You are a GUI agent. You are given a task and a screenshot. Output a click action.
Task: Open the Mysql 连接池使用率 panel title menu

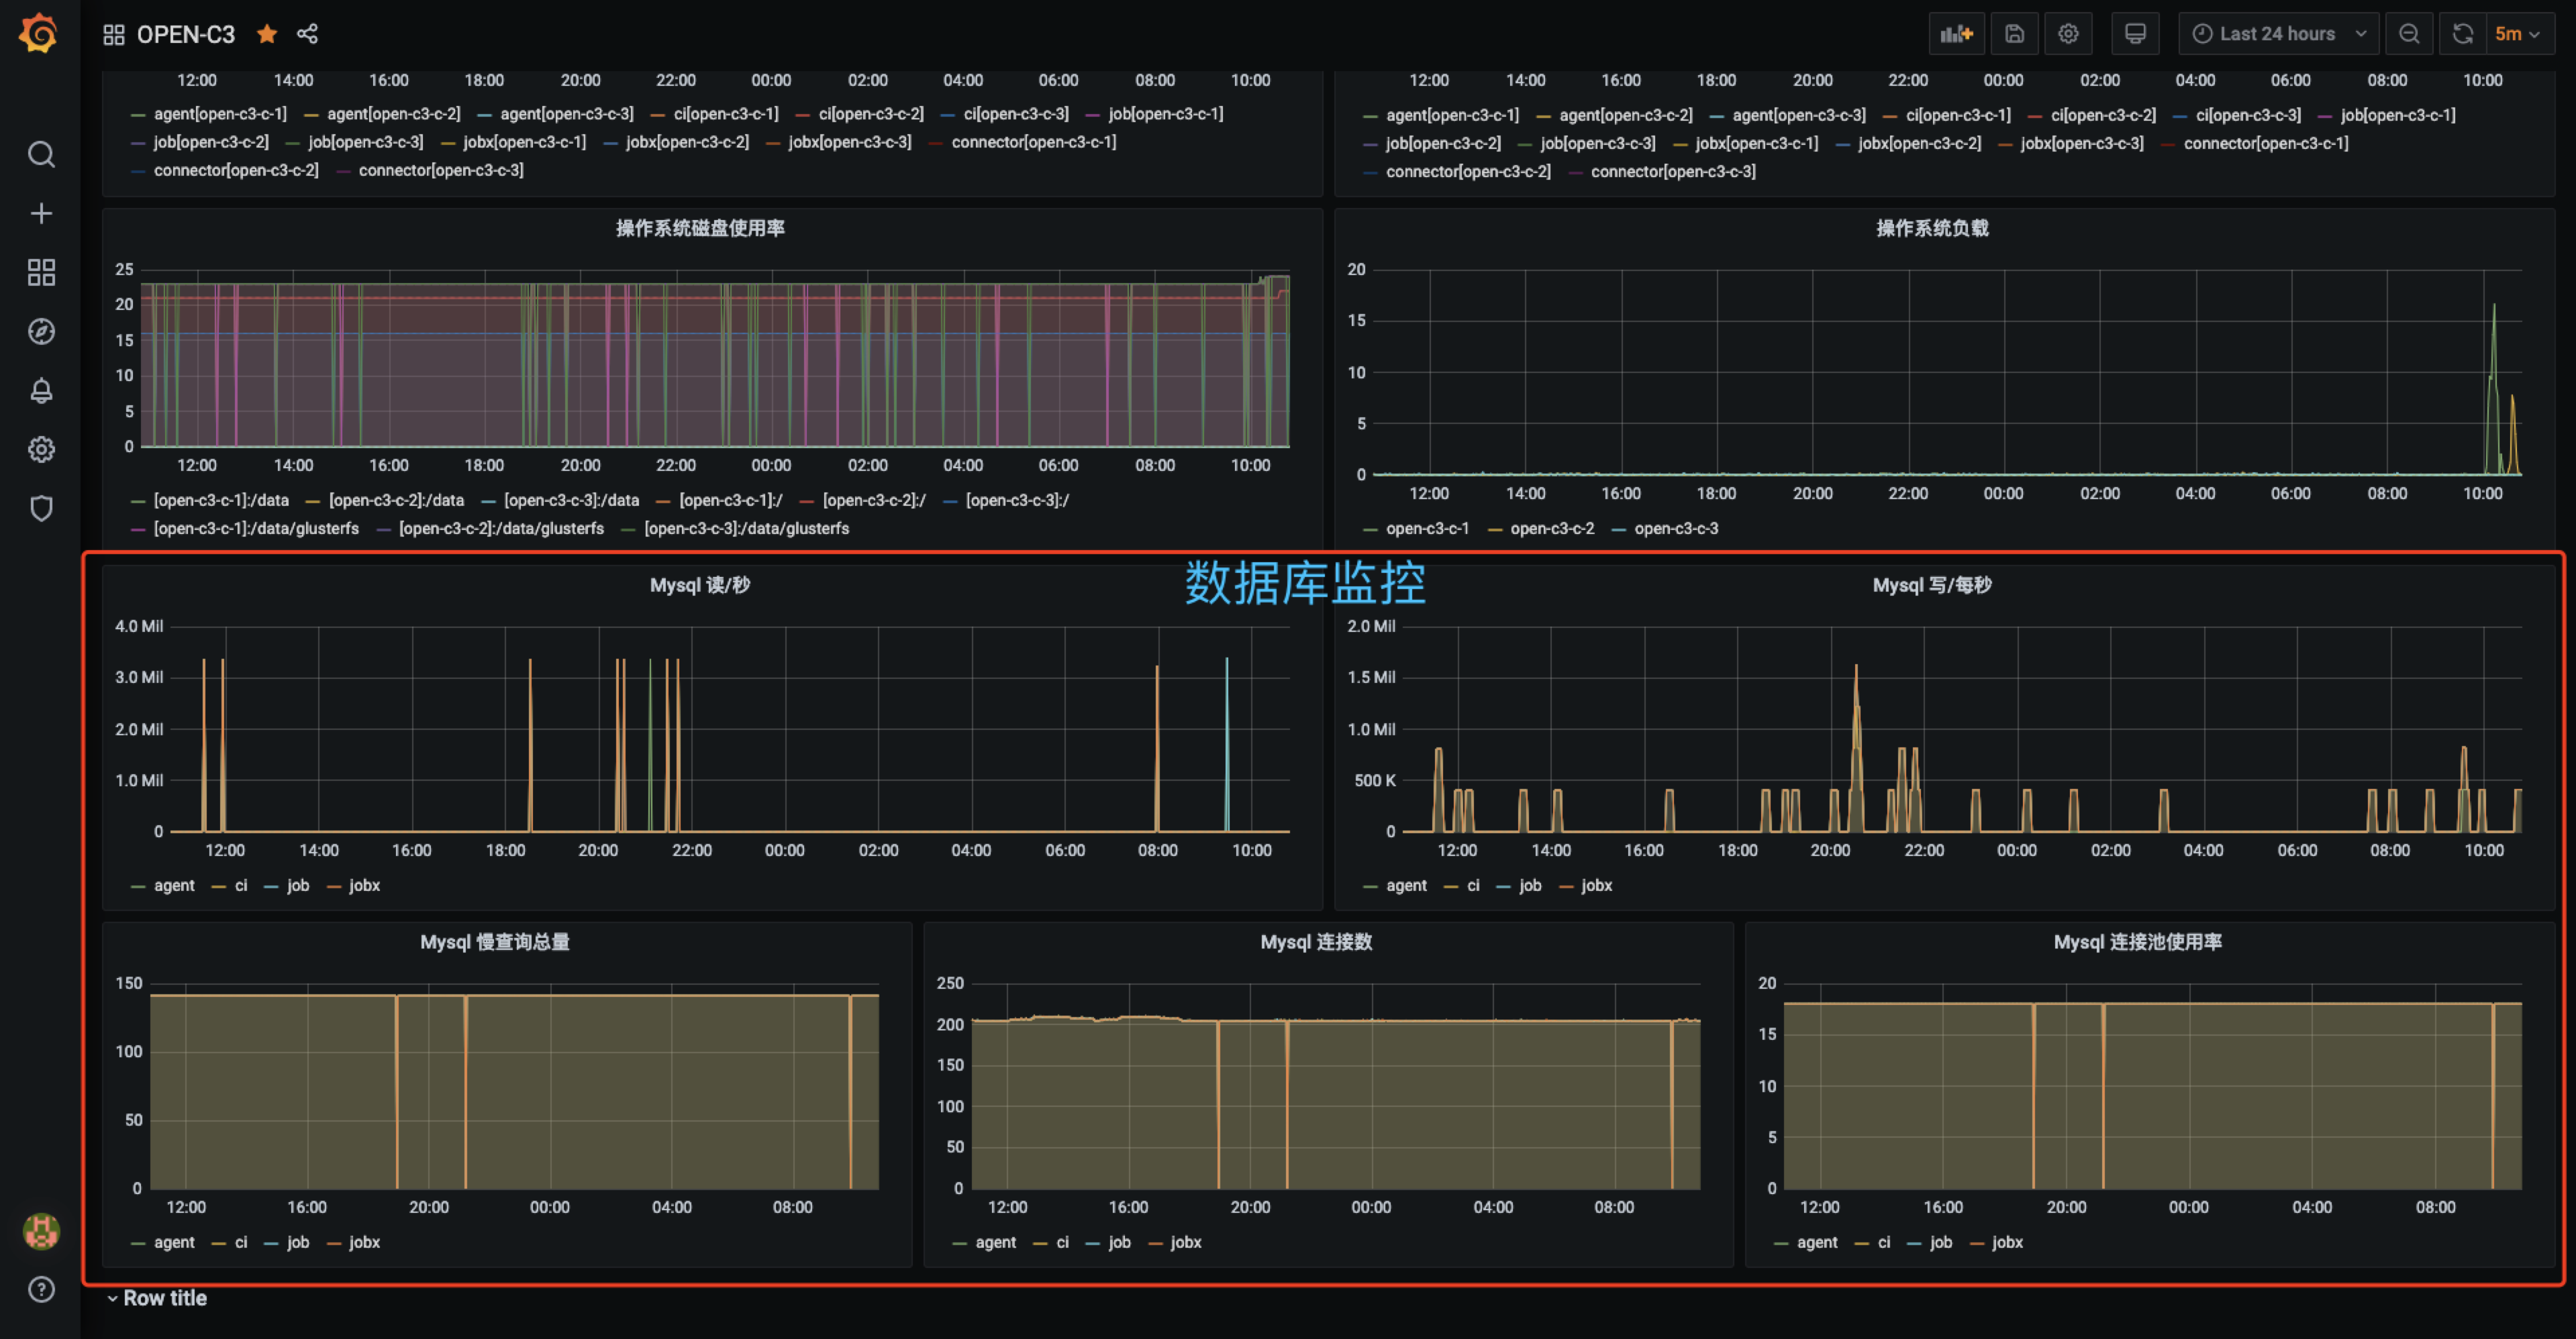pyautogui.click(x=2138, y=941)
